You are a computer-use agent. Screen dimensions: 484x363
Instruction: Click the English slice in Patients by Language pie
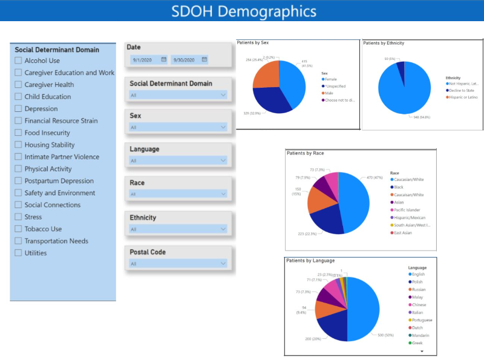(x=363, y=309)
